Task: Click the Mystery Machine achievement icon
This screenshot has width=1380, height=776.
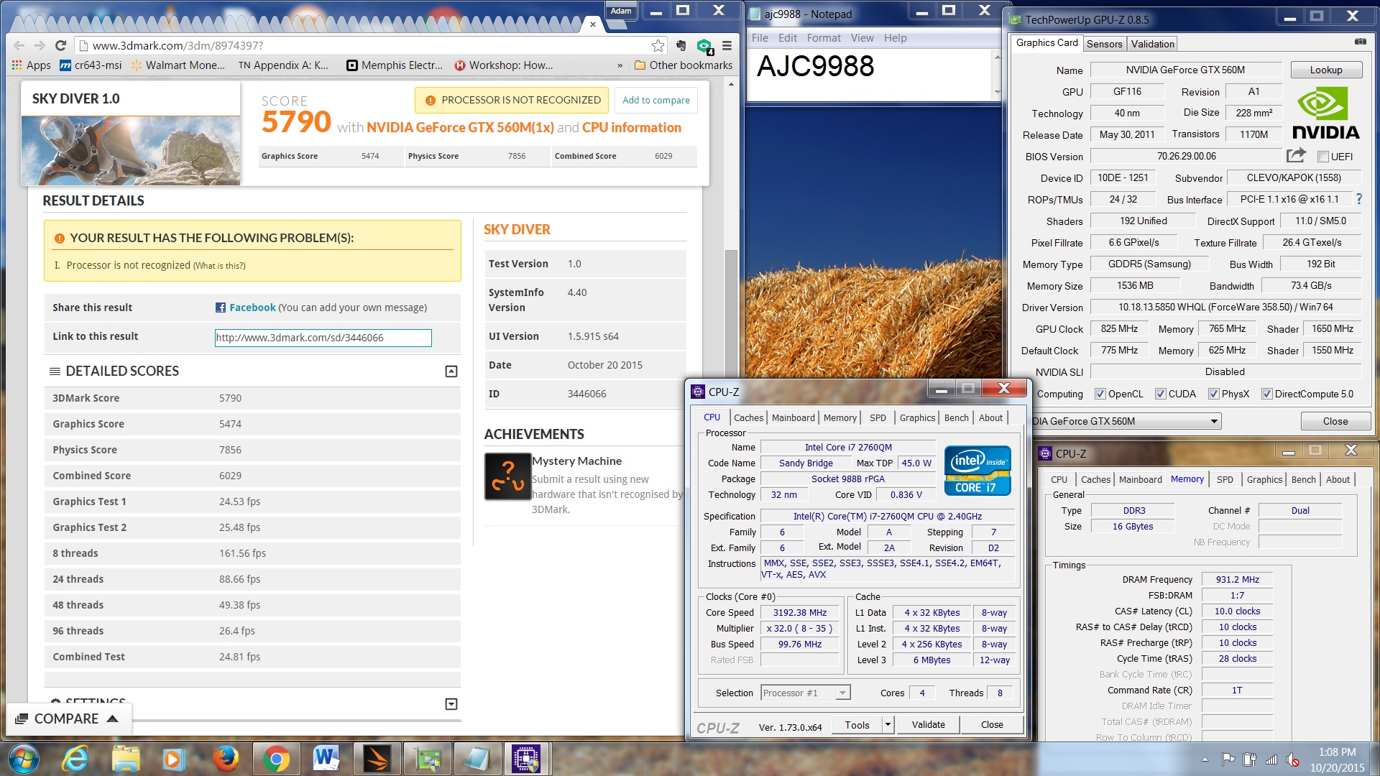Action: coord(507,476)
